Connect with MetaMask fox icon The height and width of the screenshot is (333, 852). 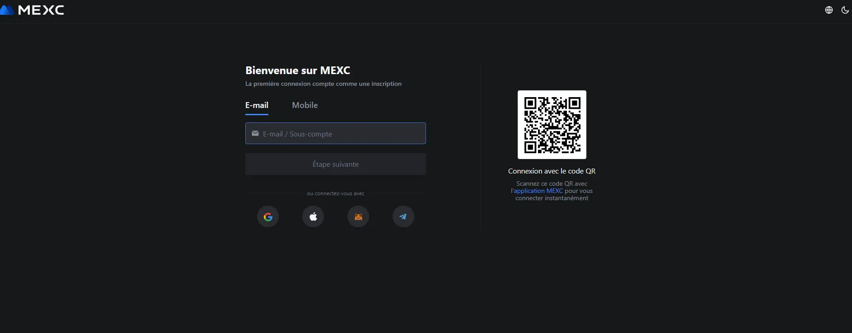[x=358, y=216]
